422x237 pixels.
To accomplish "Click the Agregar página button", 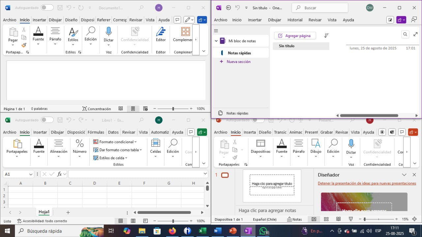I will (x=295, y=36).
